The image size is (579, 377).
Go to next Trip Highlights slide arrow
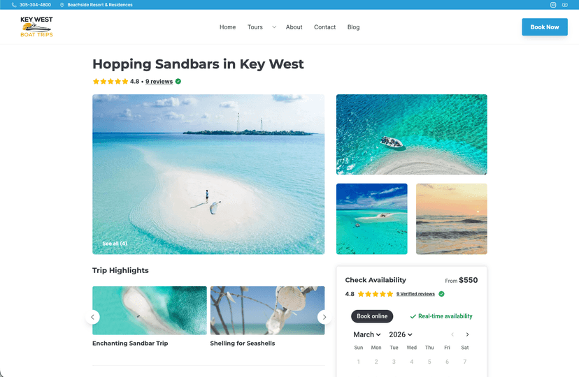click(x=324, y=317)
